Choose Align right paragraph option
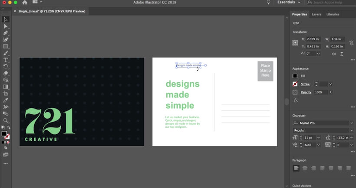Viewport: 356px width, 188px height. click(313, 169)
